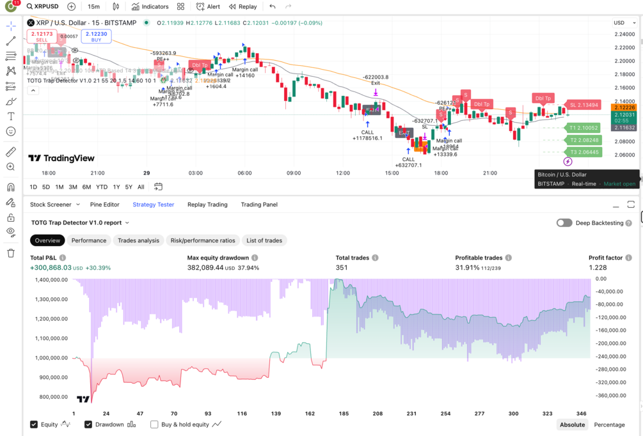The image size is (643, 436).
Task: Enable Buy & hold equity checkbox
Action: click(x=154, y=424)
